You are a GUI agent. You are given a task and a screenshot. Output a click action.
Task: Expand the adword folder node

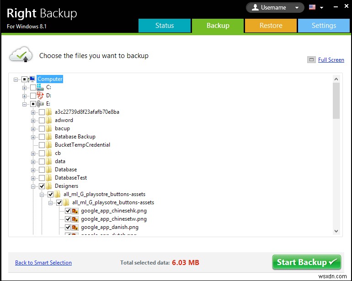(33, 120)
